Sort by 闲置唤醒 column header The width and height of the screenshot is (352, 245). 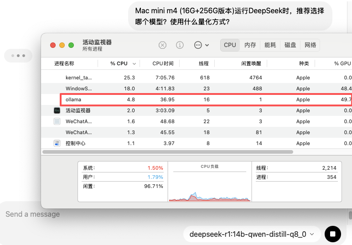click(x=251, y=63)
